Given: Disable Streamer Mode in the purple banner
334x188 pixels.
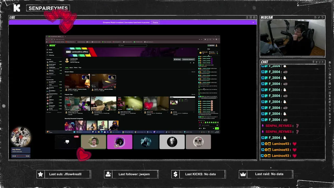Looking at the screenshot, I should point(155,22).
